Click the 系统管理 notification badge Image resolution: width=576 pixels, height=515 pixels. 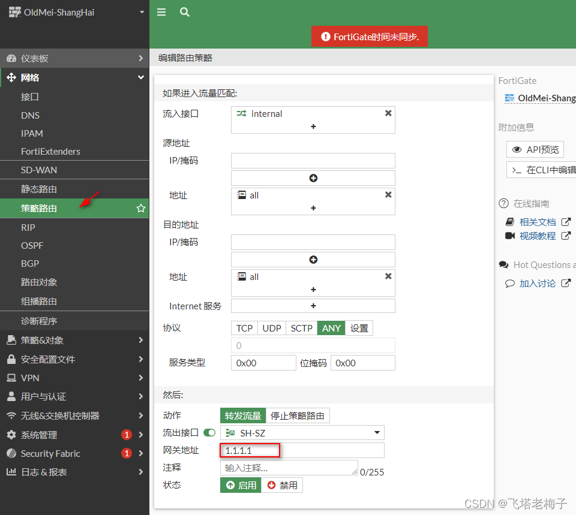coord(127,435)
